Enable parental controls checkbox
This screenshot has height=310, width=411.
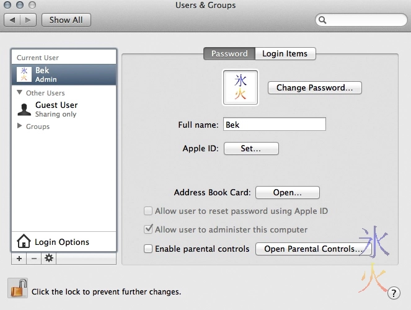click(148, 249)
